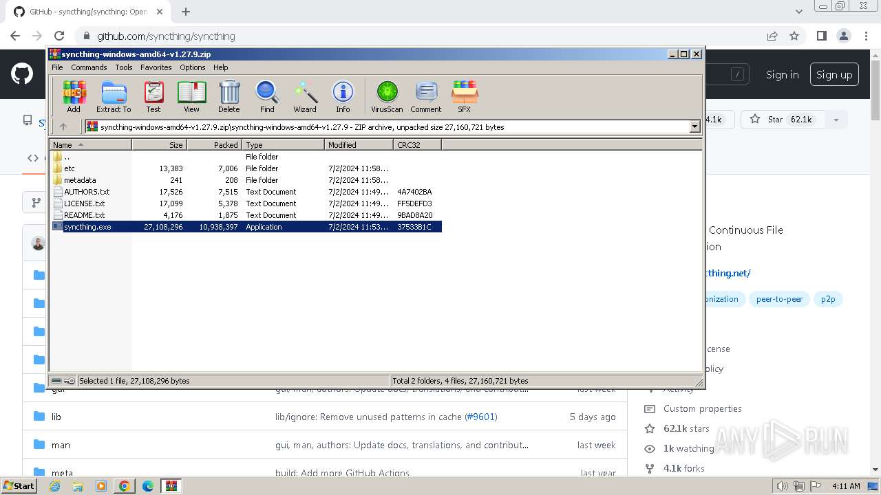Sort by the Packed column header
Image resolution: width=881 pixels, height=495 pixels.
tap(214, 144)
